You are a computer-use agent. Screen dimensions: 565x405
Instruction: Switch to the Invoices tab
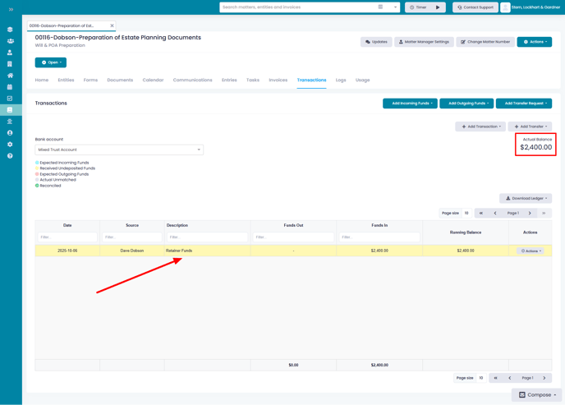278,81
